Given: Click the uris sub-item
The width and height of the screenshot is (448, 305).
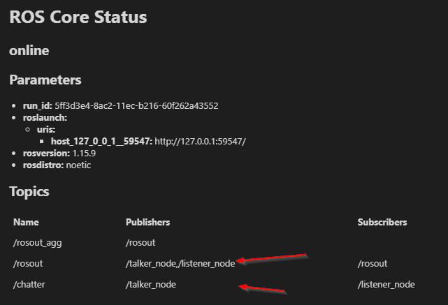Looking at the screenshot, I should [x=46, y=130].
